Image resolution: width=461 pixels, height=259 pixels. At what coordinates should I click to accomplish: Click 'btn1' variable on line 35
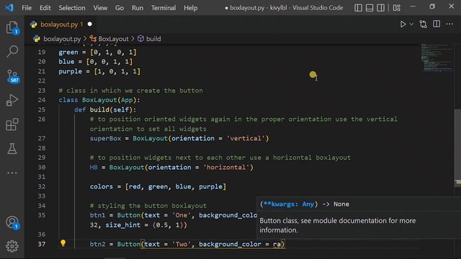click(97, 215)
